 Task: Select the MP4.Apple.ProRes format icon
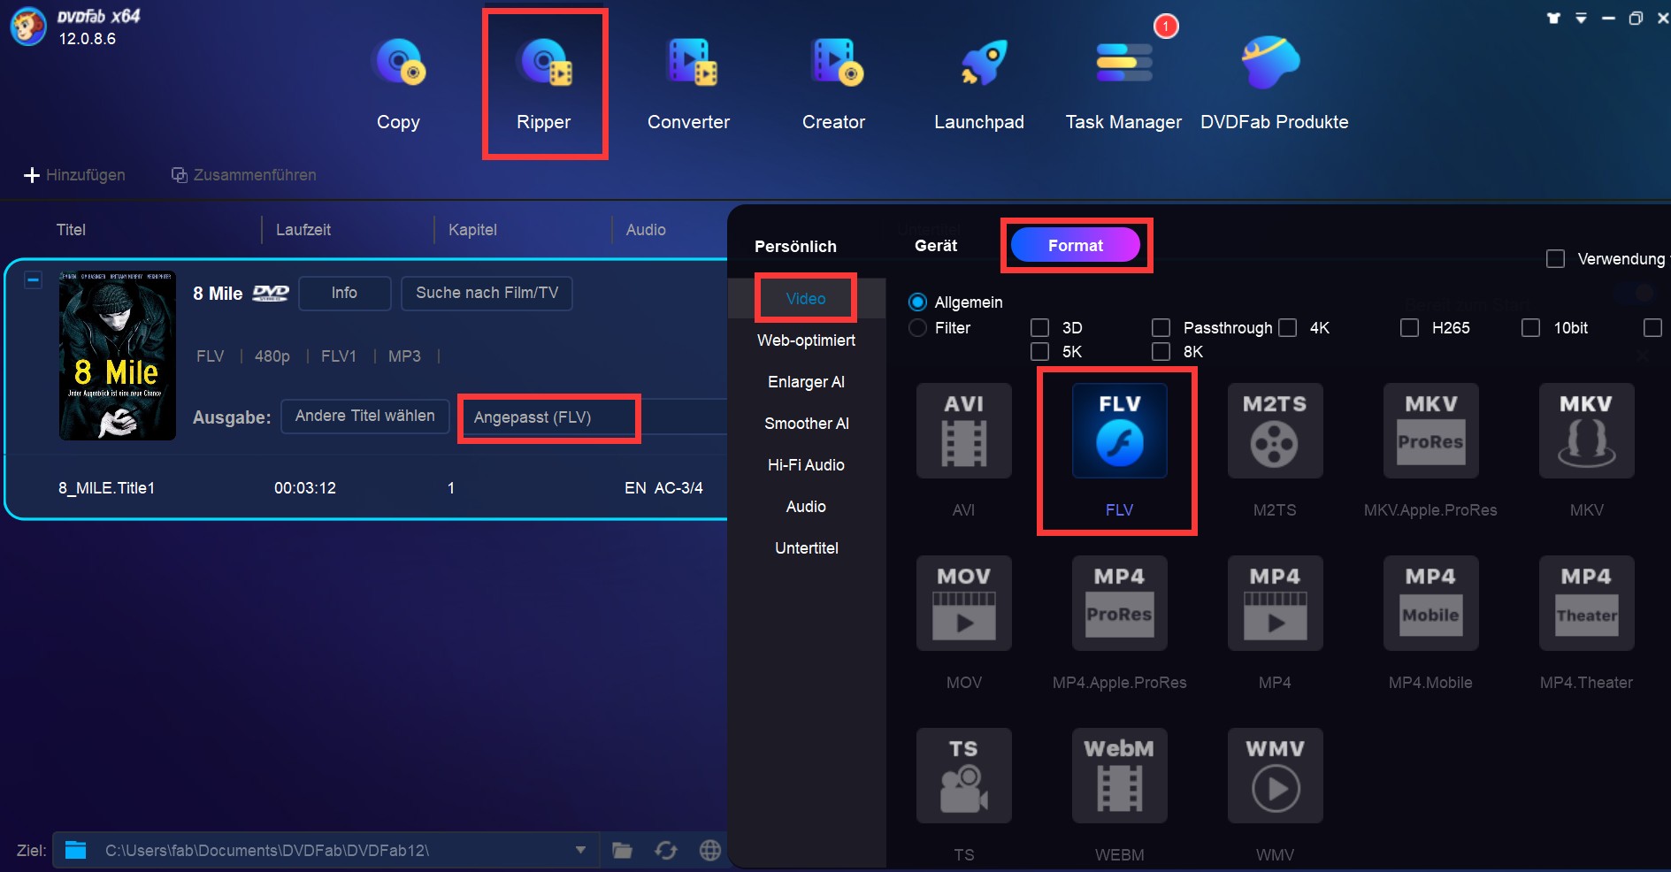tap(1120, 603)
